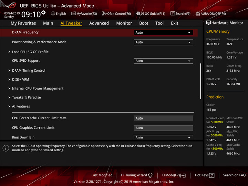Switch to Exit tab
Image resolution: width=248 pixels, height=186 pixels.
175,23
